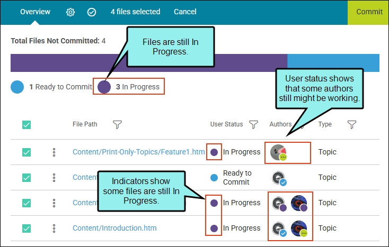Viewport: 389px width, 247px height.
Task: Click the circled checkmark icon in header
Action: pos(92,12)
